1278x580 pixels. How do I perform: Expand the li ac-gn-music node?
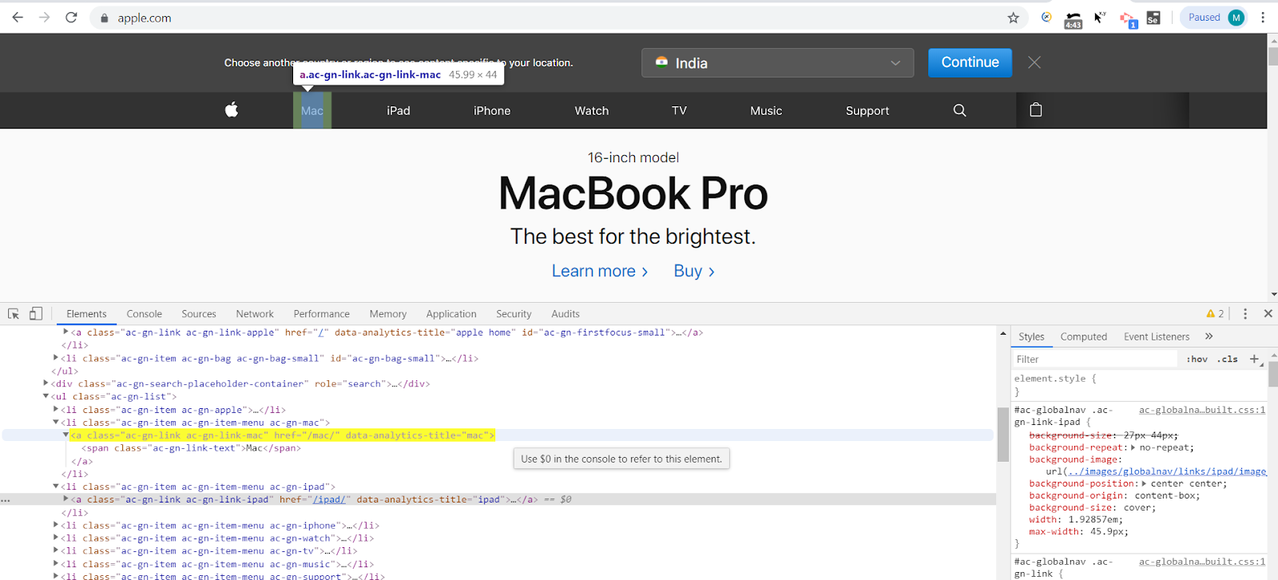tap(55, 563)
